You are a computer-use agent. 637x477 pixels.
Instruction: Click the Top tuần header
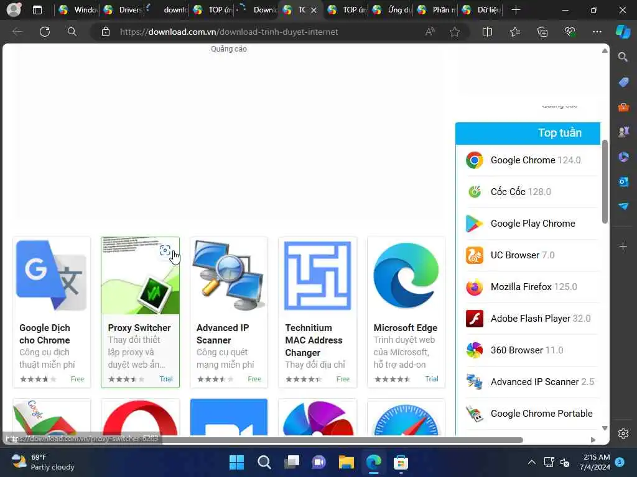(x=528, y=133)
